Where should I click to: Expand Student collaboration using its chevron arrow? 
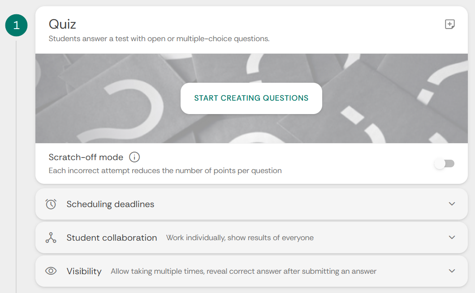452,238
